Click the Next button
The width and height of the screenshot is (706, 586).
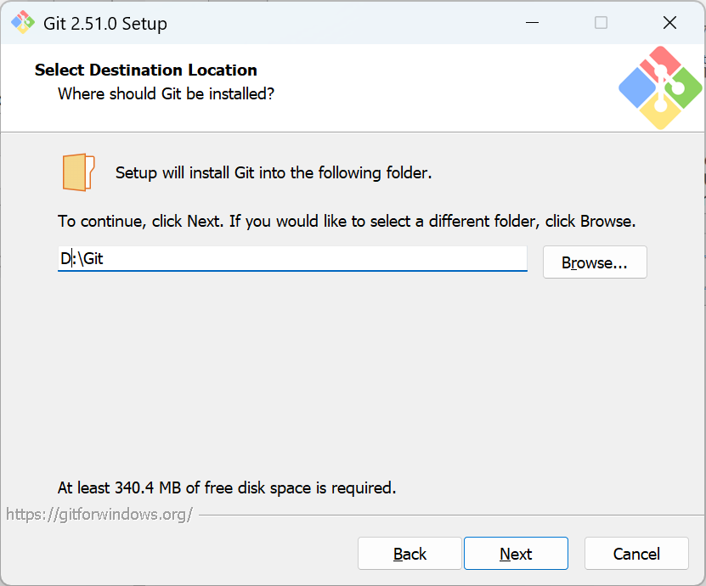[x=516, y=553]
